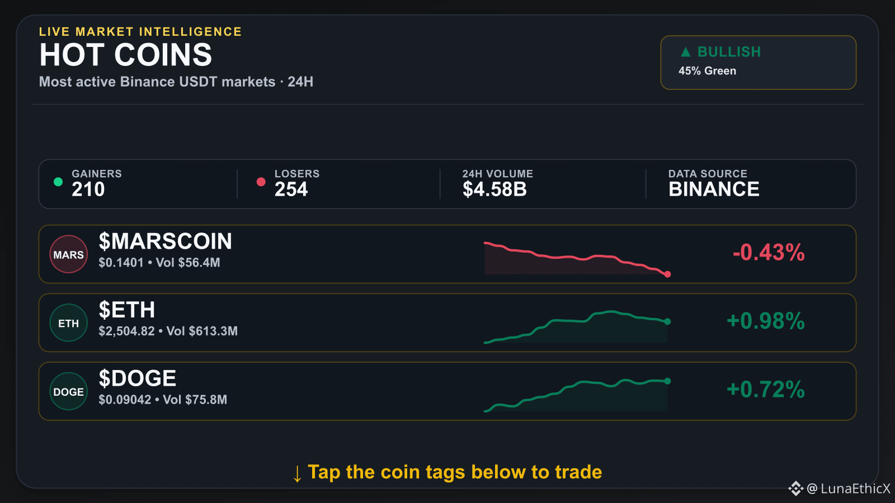The height and width of the screenshot is (503, 895).
Task: Open the $DOGE coin tag
Action: tap(138, 378)
